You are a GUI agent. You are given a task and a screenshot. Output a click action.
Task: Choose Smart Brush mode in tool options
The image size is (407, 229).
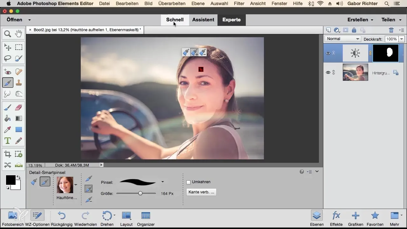(x=34, y=182)
